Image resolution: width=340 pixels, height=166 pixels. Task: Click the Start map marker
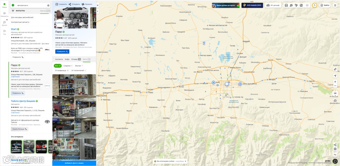pos(213,82)
